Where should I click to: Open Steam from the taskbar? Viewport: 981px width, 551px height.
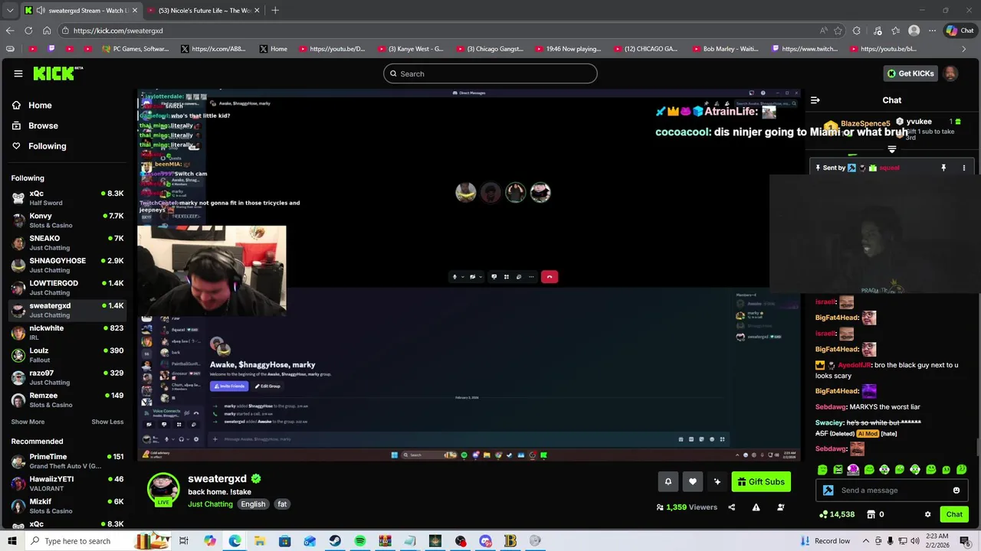[x=335, y=541]
